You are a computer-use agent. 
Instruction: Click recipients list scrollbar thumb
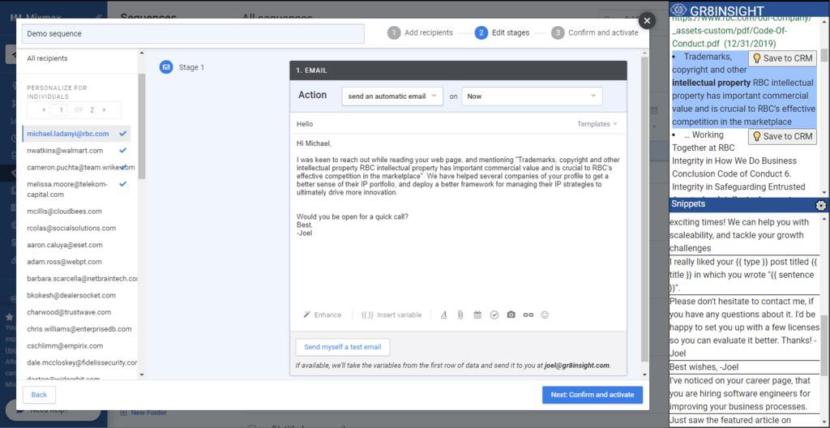(141, 126)
